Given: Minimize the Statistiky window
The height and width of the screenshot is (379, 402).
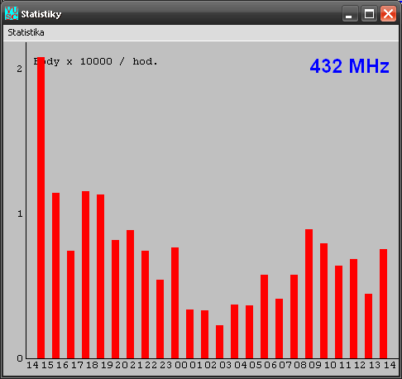Looking at the screenshot, I should pyautogui.click(x=350, y=13).
